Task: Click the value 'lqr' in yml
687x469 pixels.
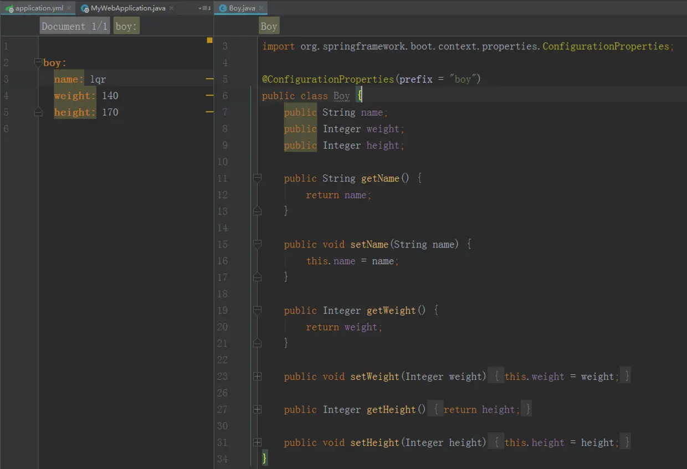Action: (98, 79)
